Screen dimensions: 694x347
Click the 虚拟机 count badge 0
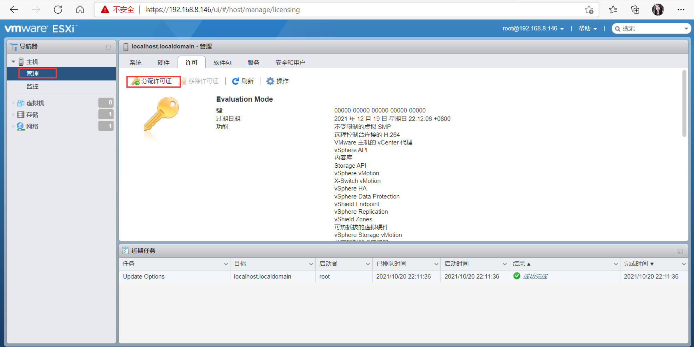pyautogui.click(x=106, y=103)
